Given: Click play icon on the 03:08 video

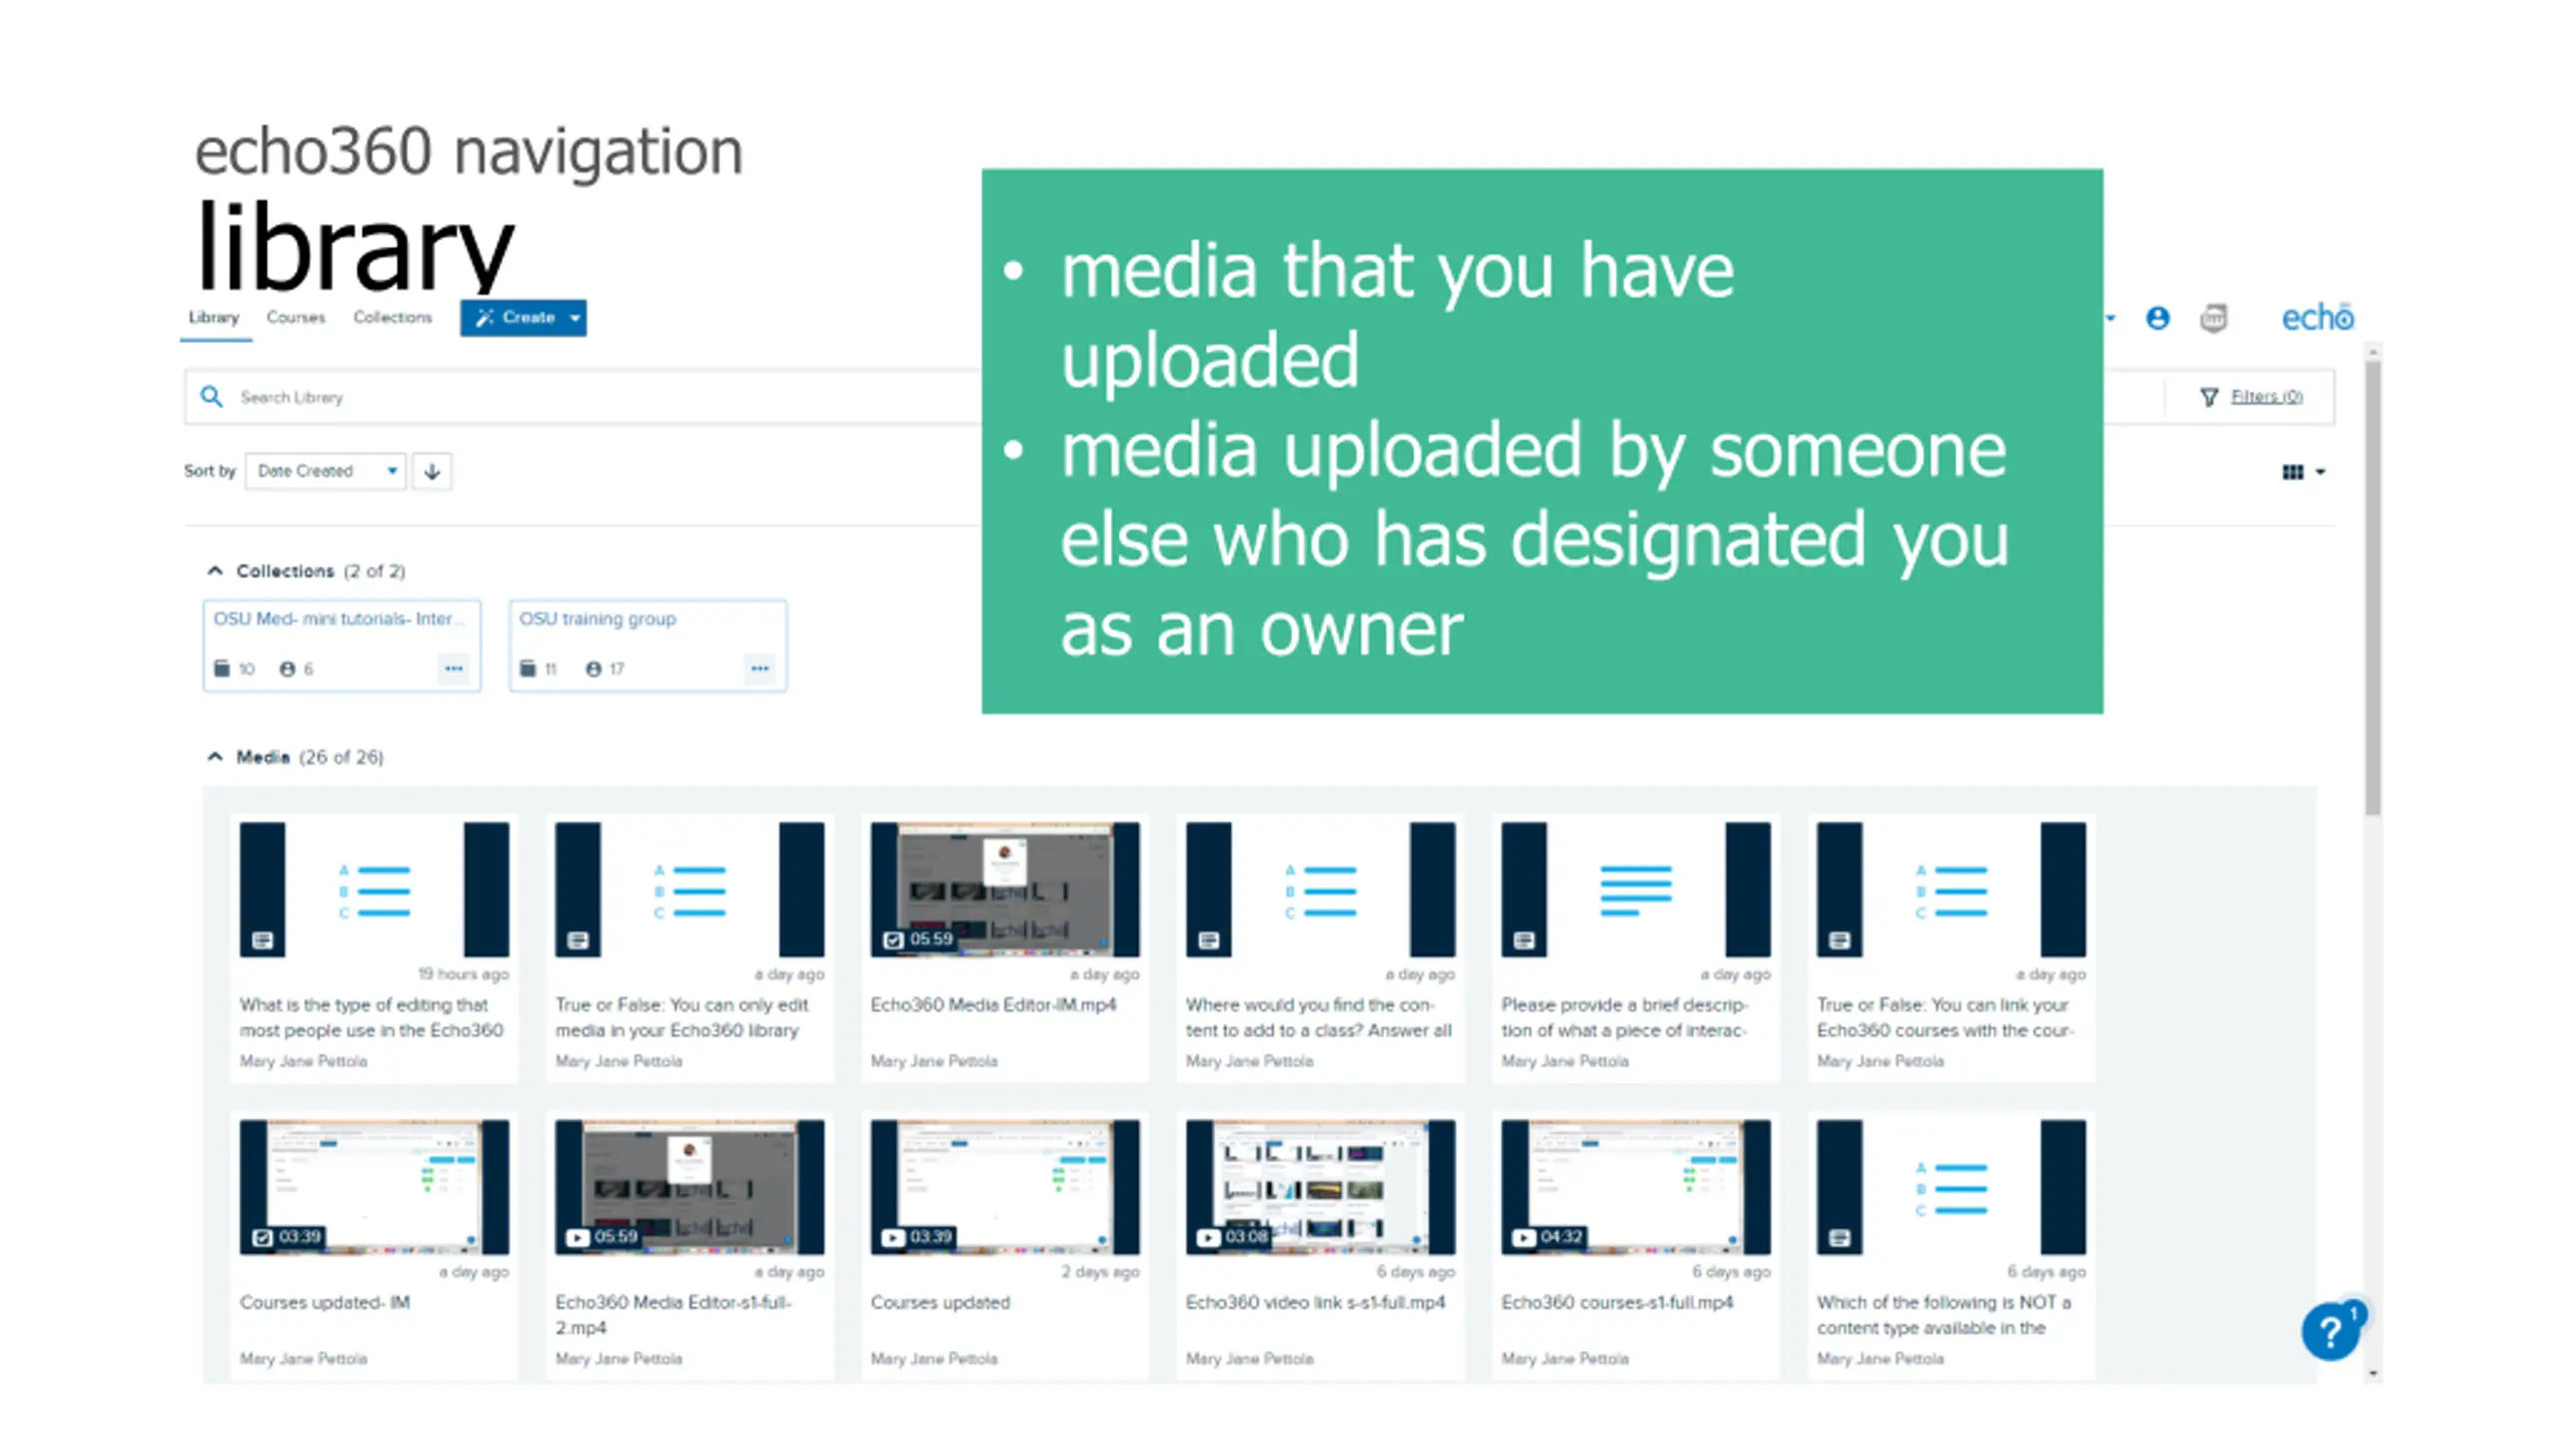Looking at the screenshot, I should (x=1208, y=1237).
